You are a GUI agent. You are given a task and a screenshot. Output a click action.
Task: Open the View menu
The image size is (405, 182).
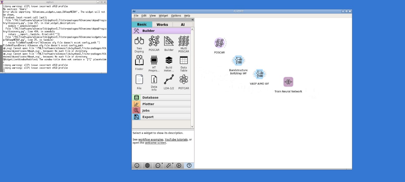(153, 16)
